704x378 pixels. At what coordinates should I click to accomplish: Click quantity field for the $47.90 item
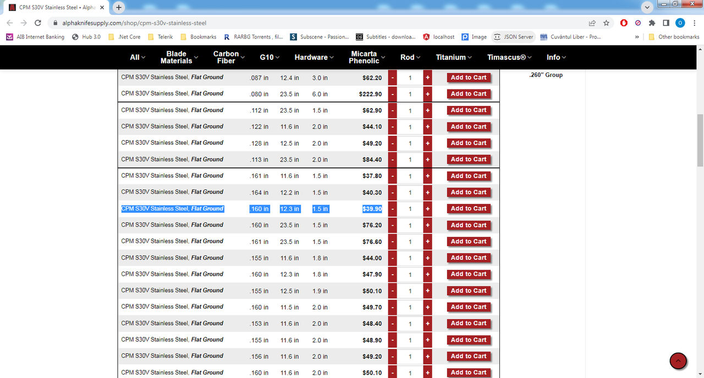coord(410,274)
